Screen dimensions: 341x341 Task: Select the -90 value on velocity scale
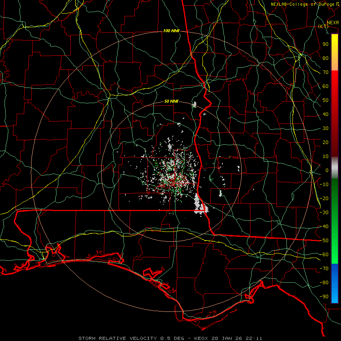click(324, 297)
